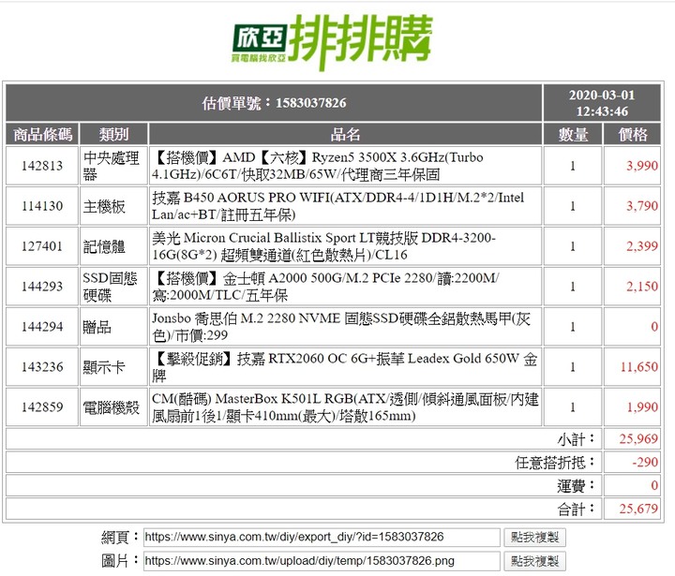Click the price 2,399

coord(642,246)
